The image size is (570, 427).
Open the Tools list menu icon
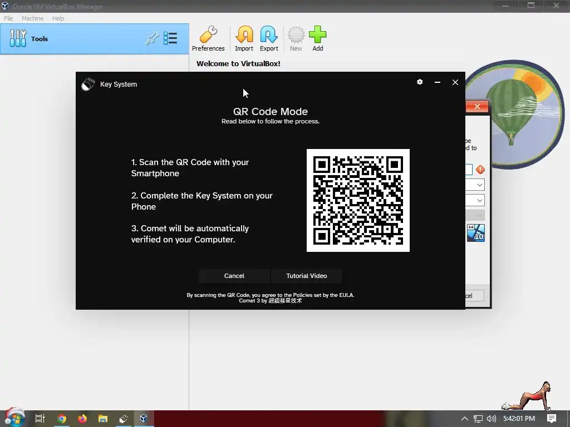(170, 38)
